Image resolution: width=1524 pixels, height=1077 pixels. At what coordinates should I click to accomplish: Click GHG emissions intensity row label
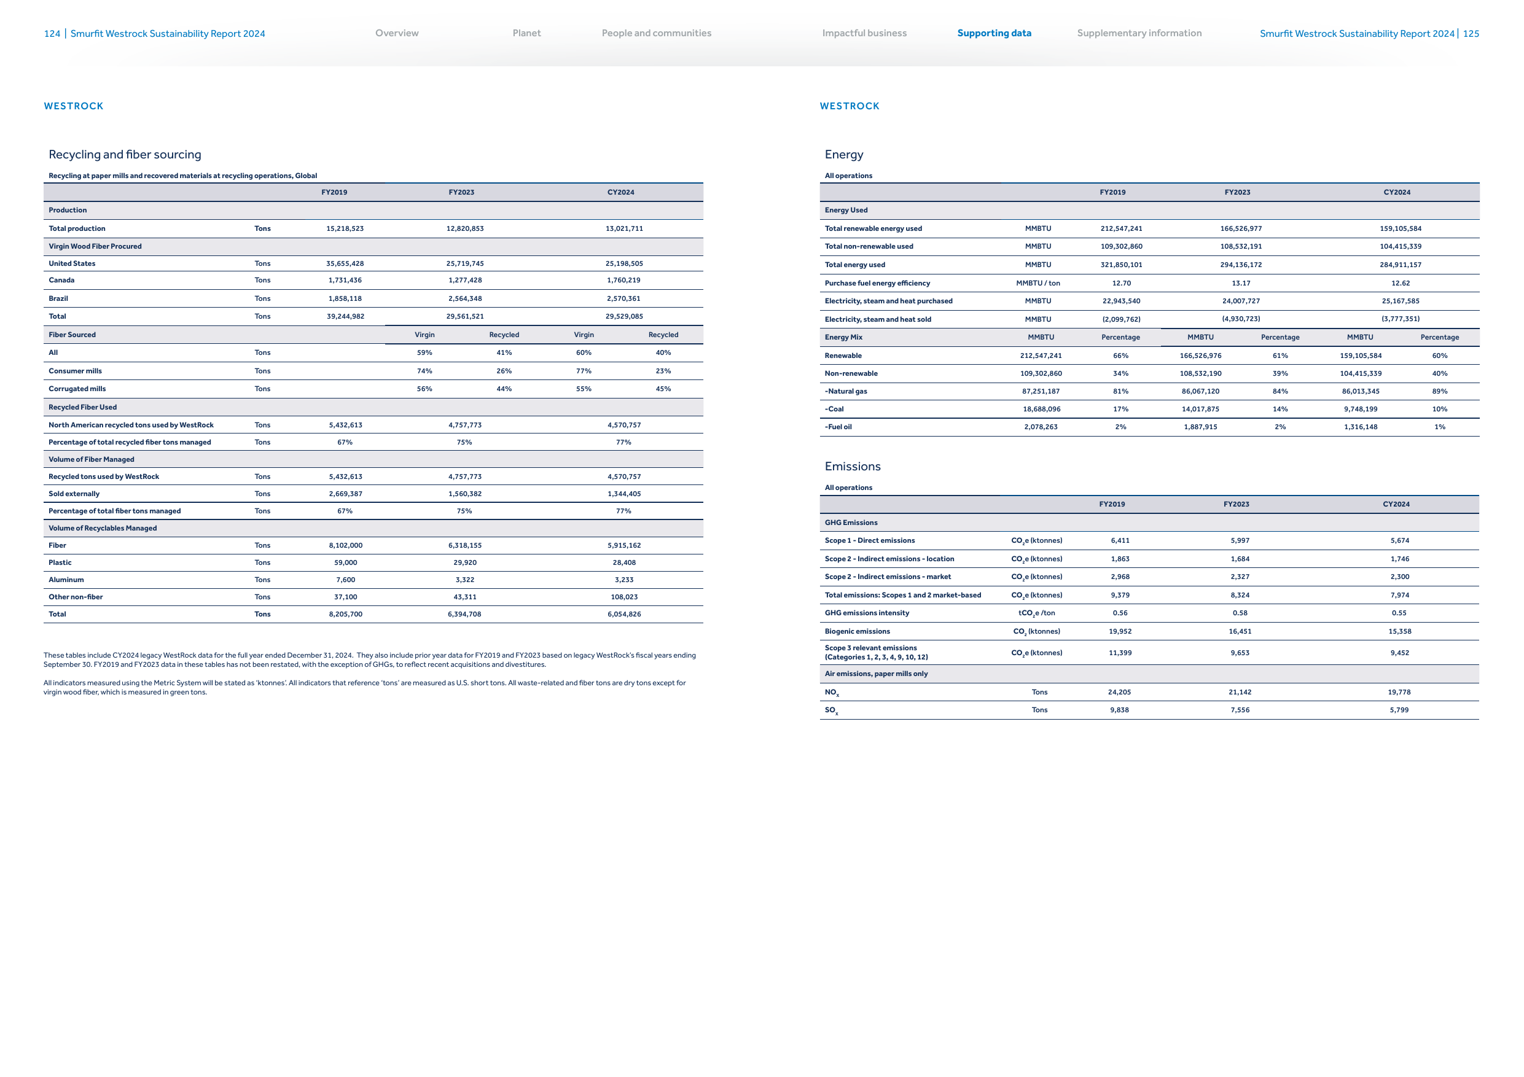[x=867, y=613]
